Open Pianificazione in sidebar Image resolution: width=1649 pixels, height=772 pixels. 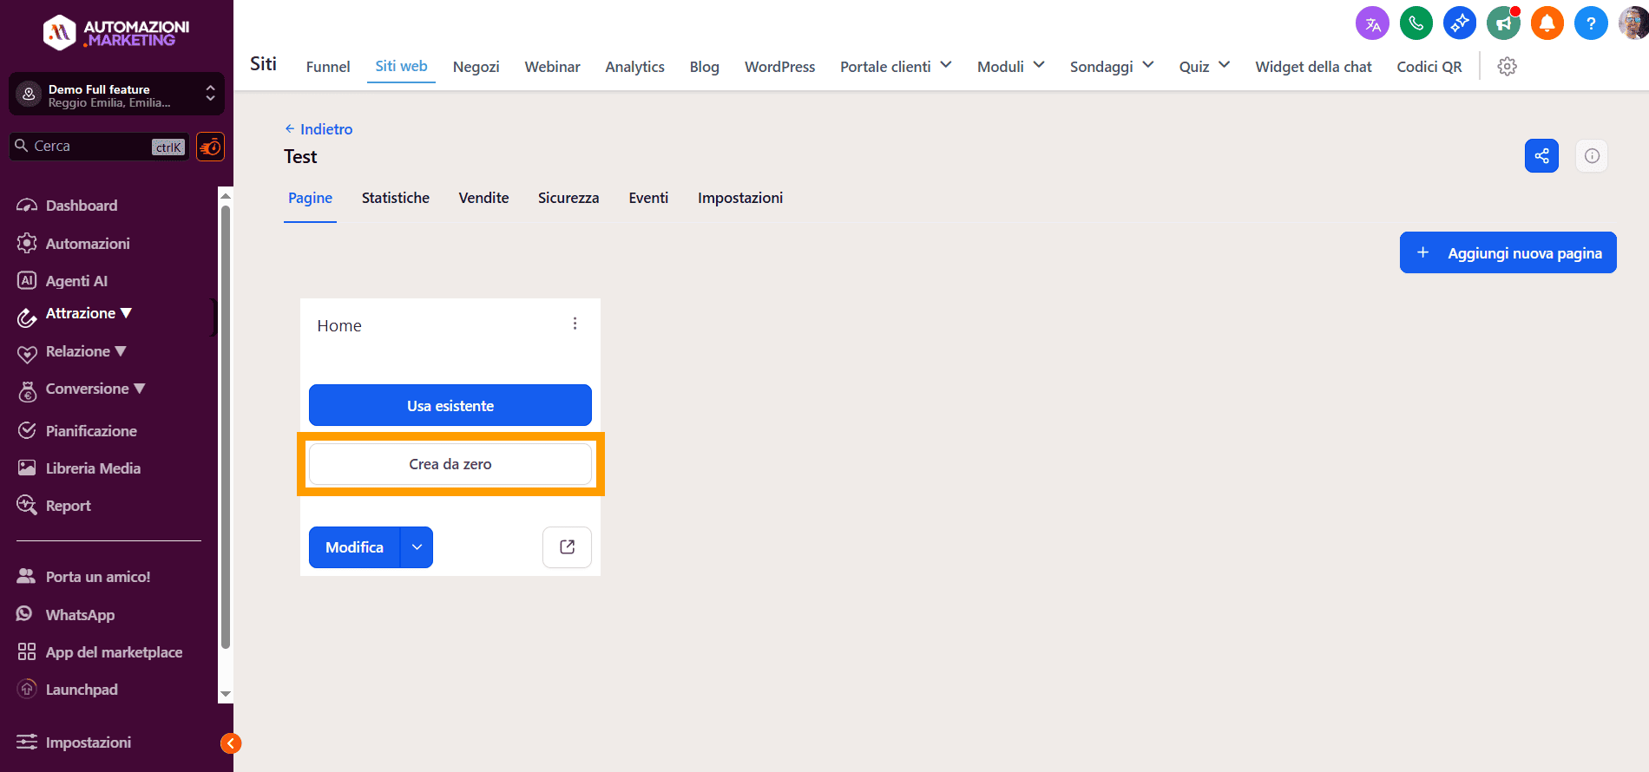pyautogui.click(x=91, y=431)
